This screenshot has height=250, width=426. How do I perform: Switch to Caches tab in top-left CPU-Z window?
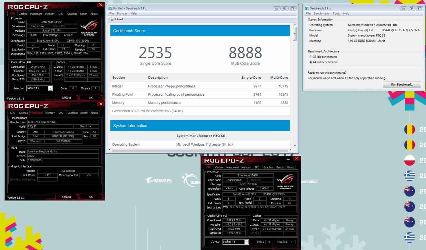[x=23, y=14]
